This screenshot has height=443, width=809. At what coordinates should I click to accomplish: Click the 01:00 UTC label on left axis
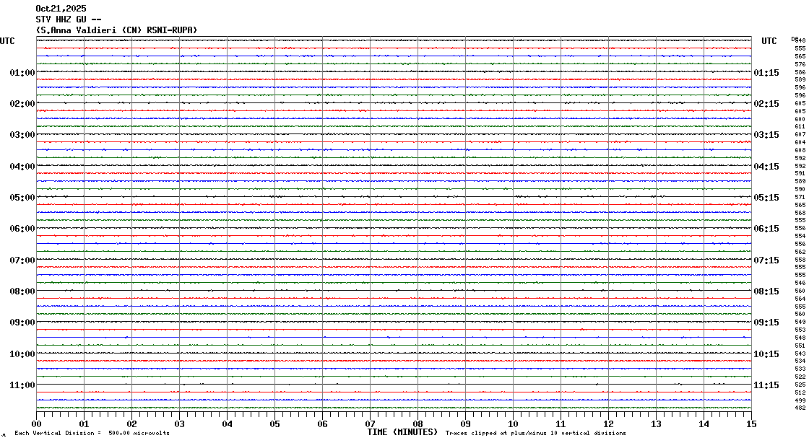(x=22, y=73)
